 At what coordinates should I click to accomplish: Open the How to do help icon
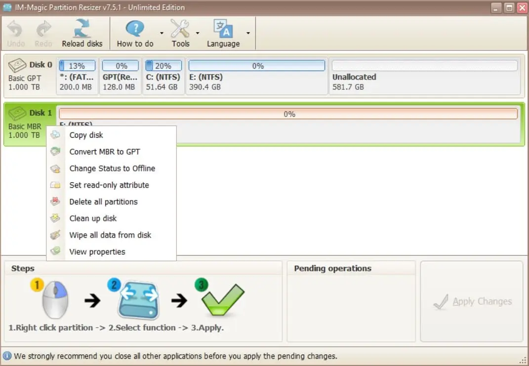click(135, 28)
